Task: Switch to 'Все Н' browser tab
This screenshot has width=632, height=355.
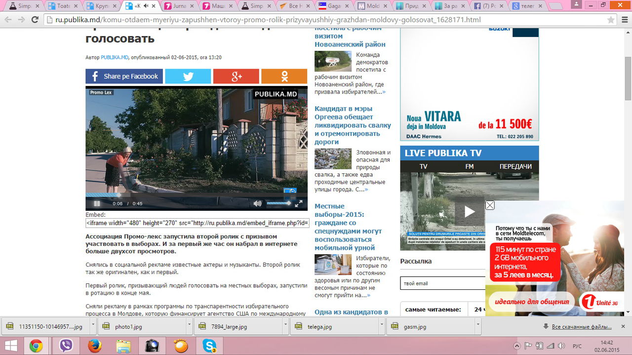Action: [x=294, y=6]
